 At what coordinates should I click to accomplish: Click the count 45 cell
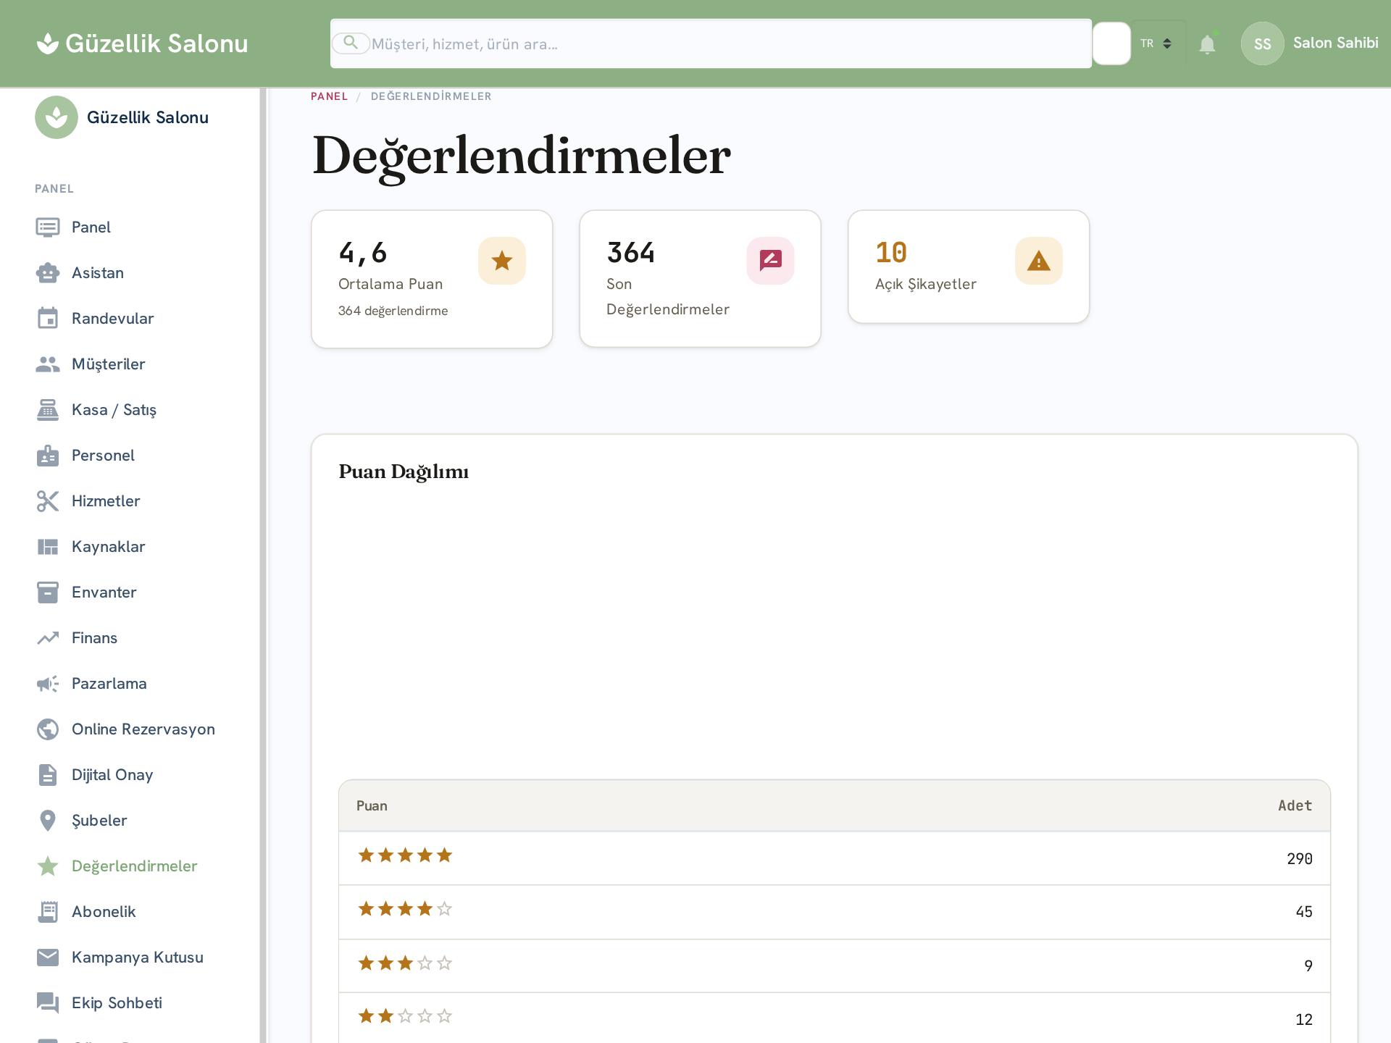pos(1304,912)
